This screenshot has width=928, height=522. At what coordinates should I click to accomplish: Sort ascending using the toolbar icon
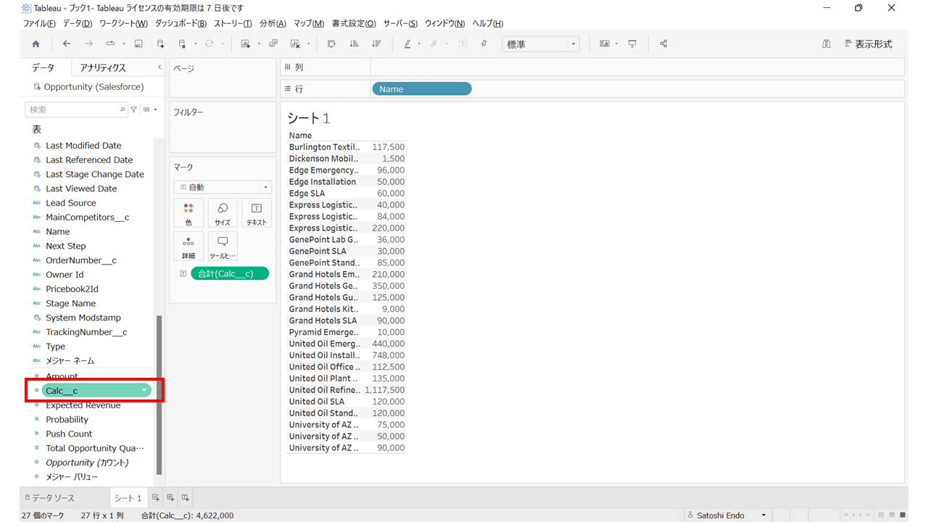coord(354,44)
